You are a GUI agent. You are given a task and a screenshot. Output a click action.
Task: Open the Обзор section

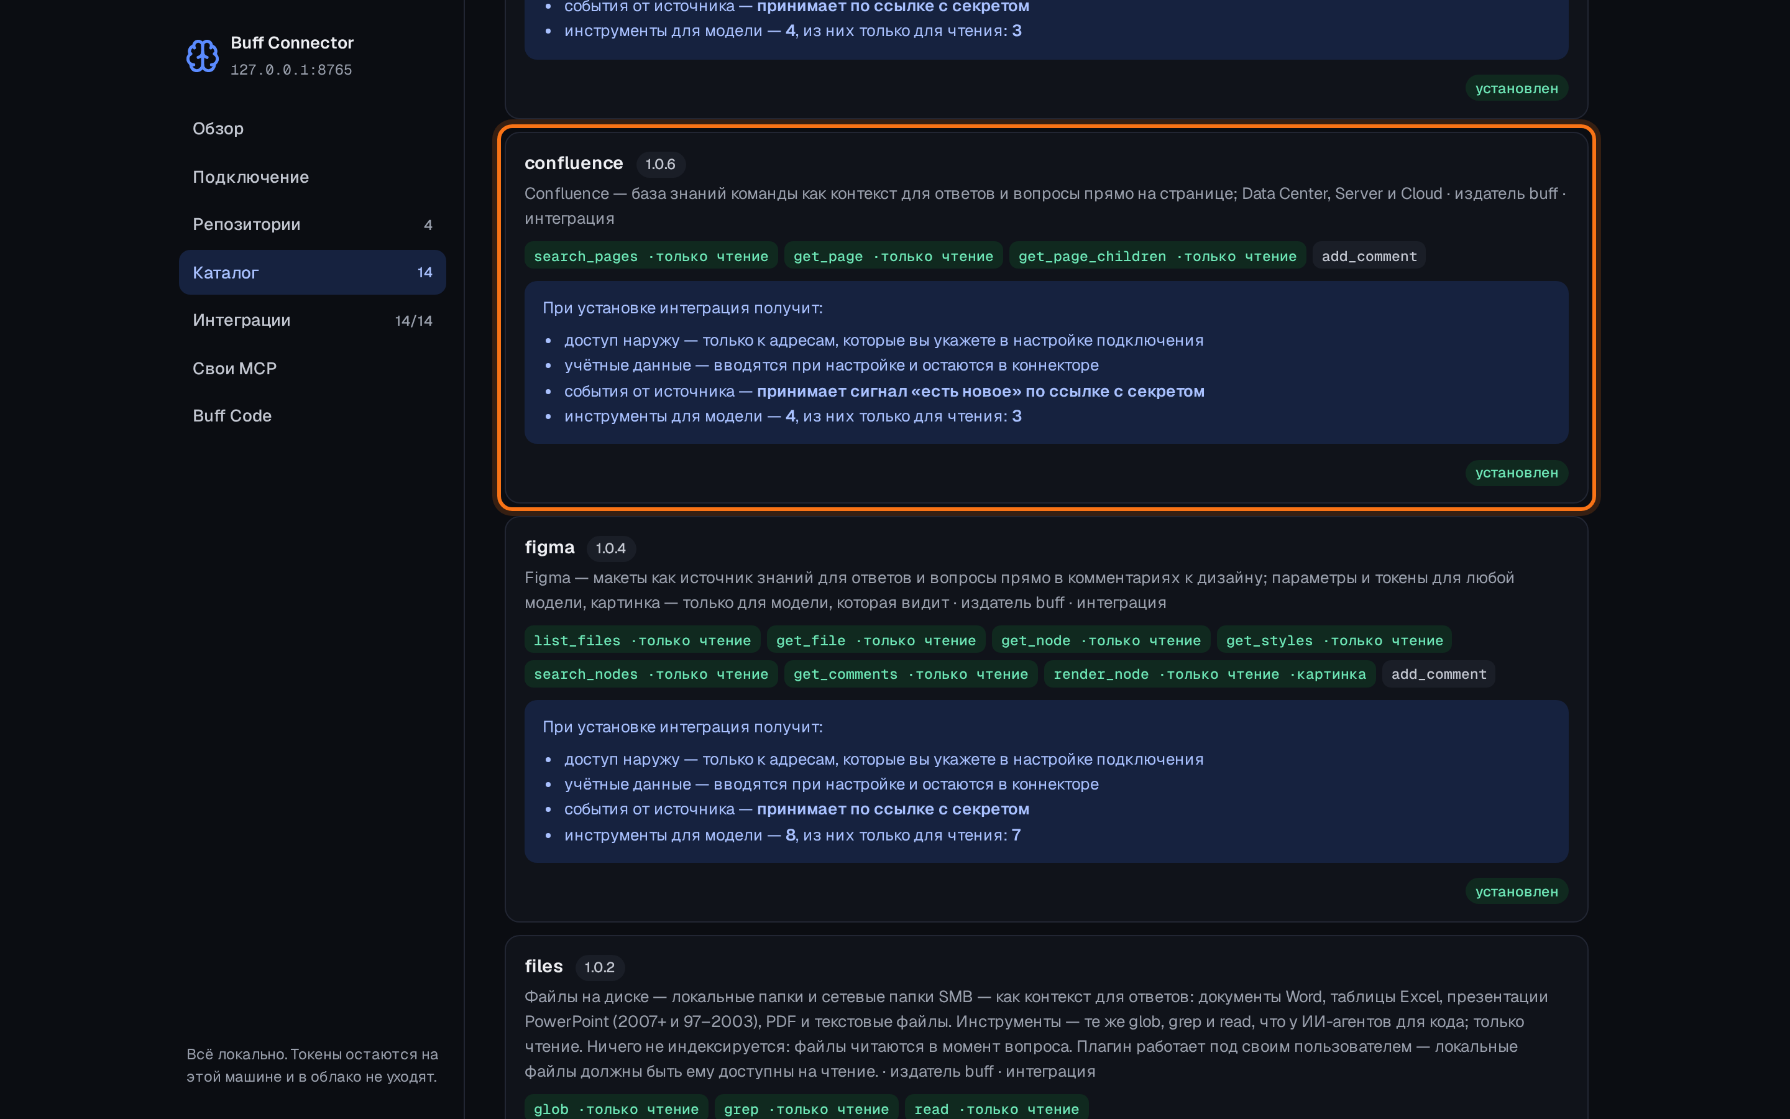pyautogui.click(x=312, y=129)
